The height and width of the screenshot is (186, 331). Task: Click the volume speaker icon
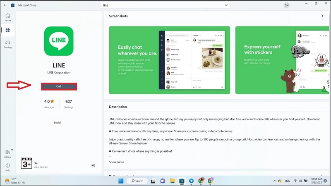tap(300, 181)
